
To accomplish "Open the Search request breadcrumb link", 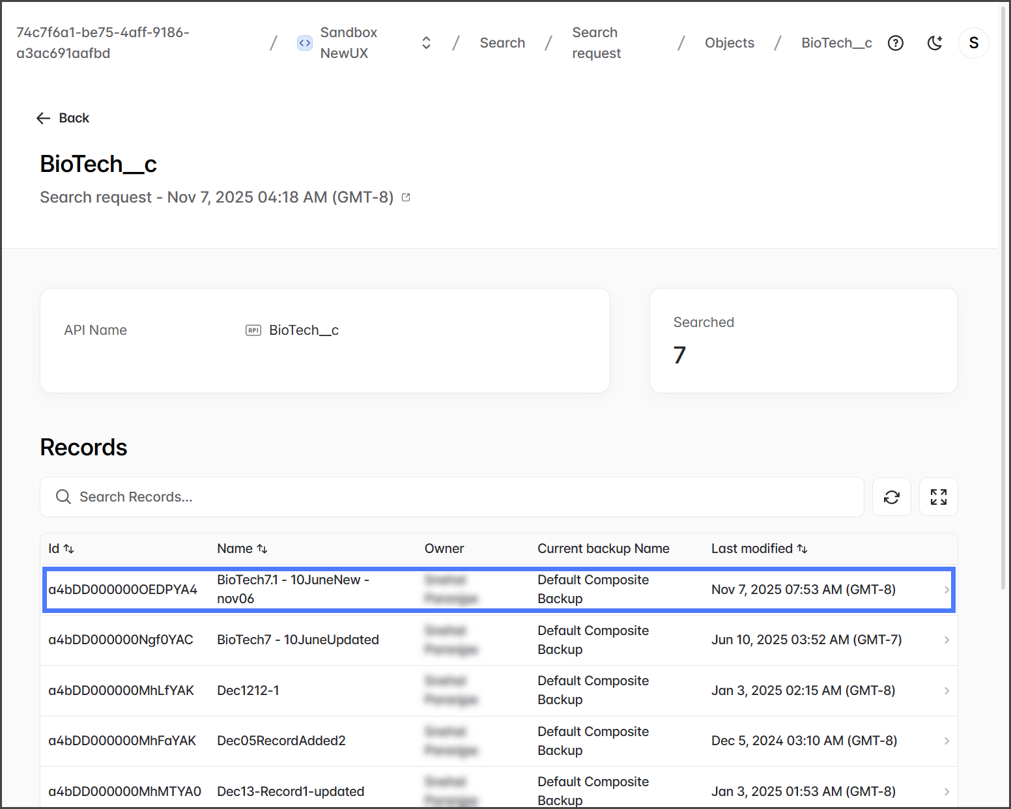I will point(596,43).
